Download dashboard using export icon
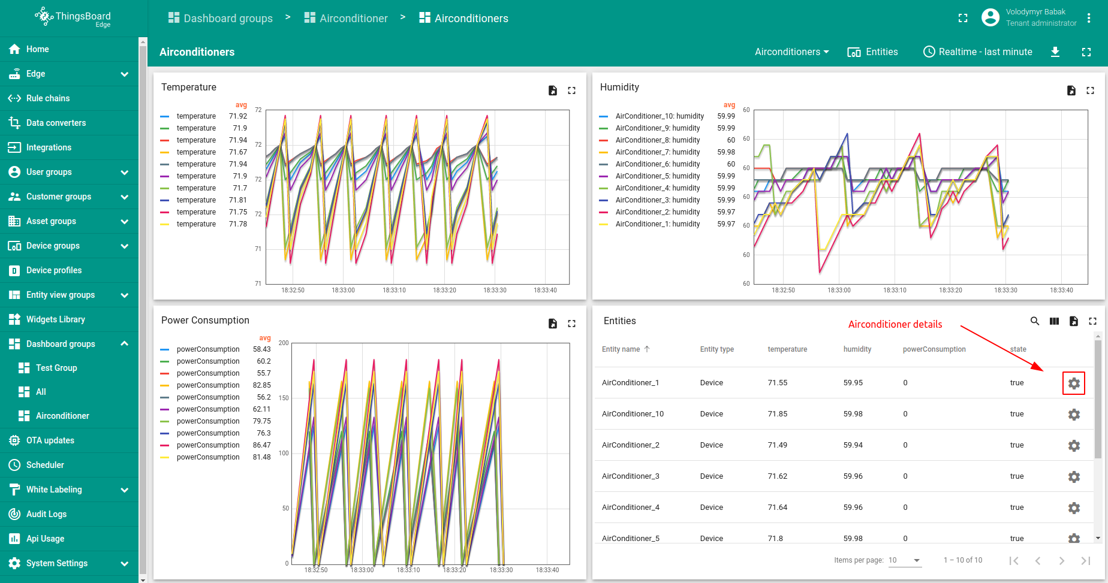1108x583 pixels. (x=1055, y=52)
